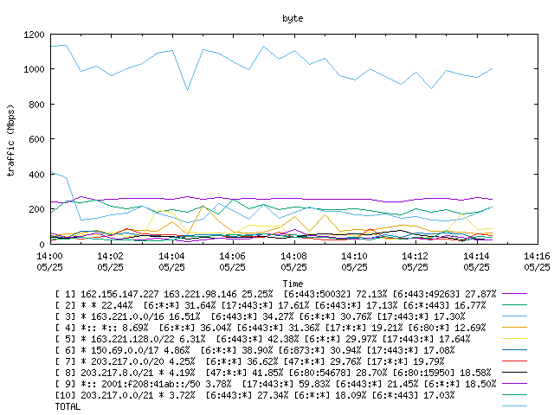Click the TOTAL legend label
Viewport: 554px width, 415px height.
pos(68,406)
